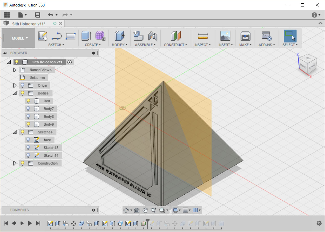Click the 3D Print make icon

(245, 36)
